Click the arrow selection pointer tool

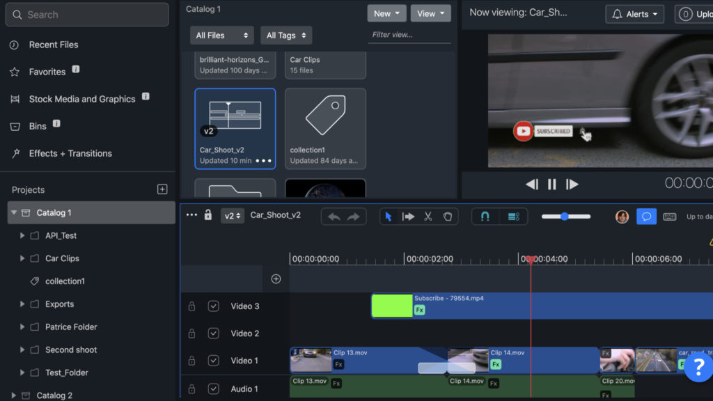tap(389, 217)
